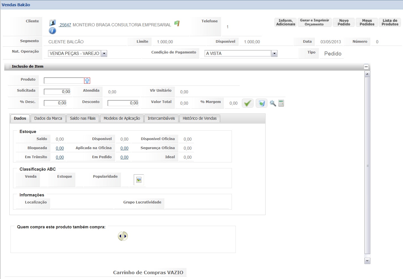Select the Intercambiáveis tab
Screen dimensions: 403x279
pos(161,118)
